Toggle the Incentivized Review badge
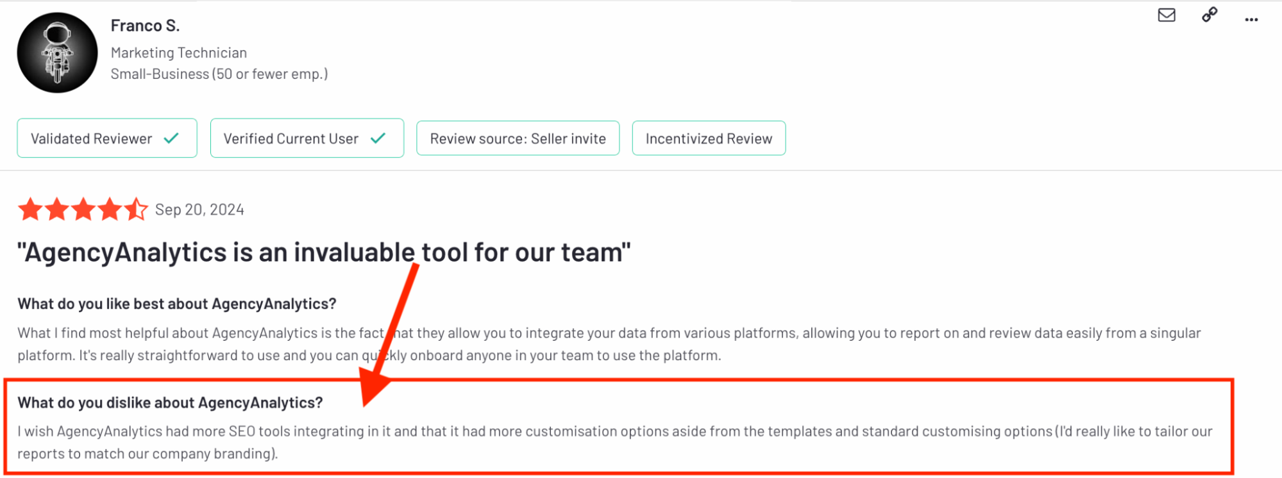 [x=708, y=138]
